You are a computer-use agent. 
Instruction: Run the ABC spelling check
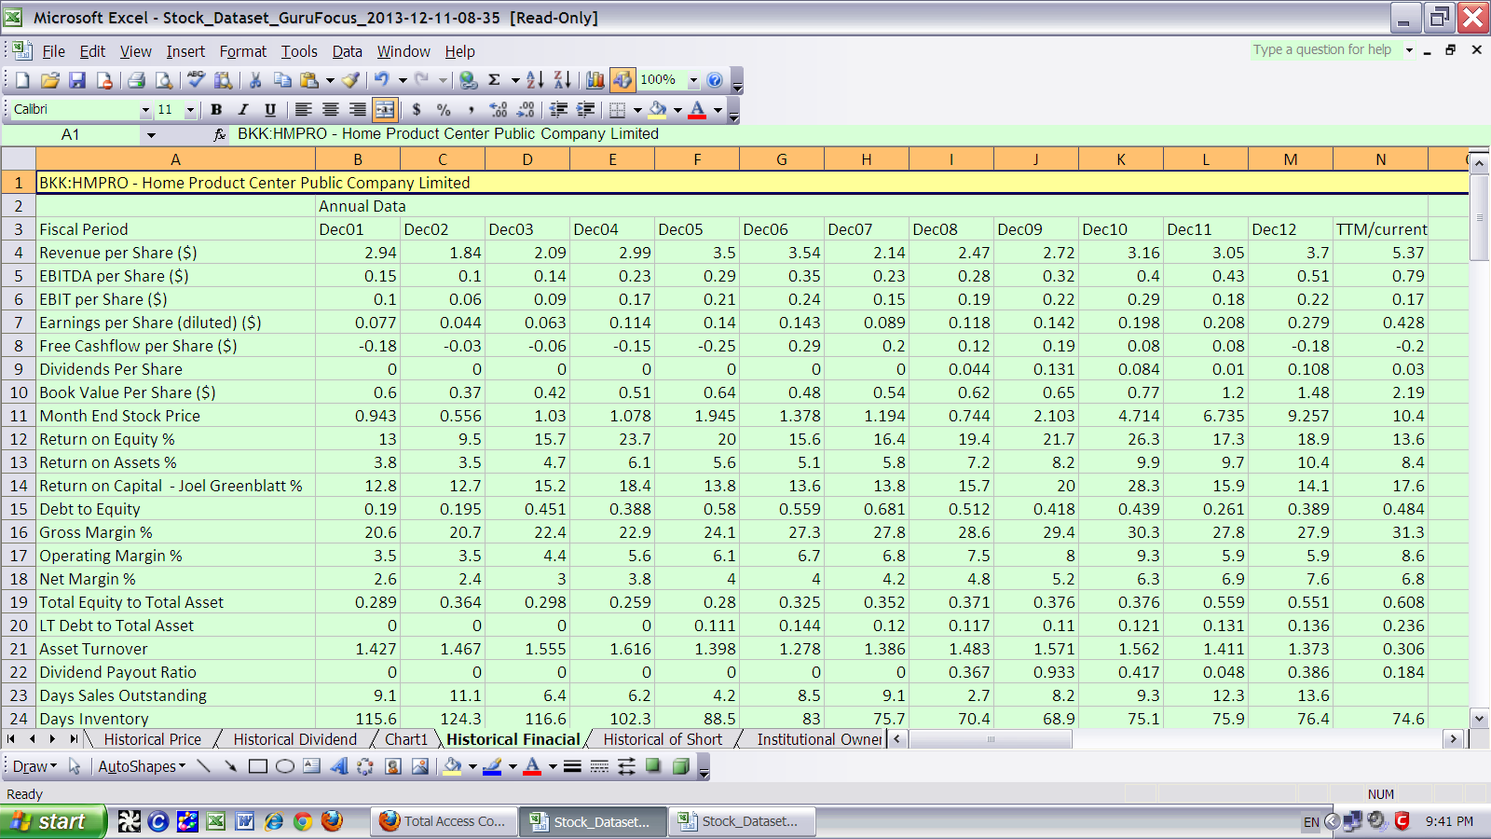point(196,80)
